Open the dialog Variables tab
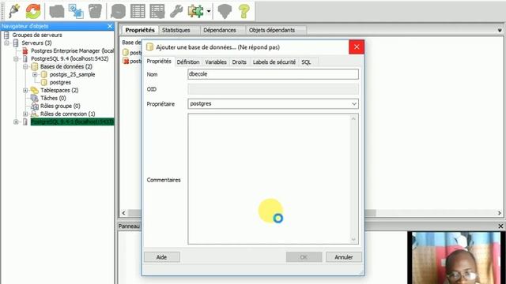The image size is (506, 284). pos(216,62)
